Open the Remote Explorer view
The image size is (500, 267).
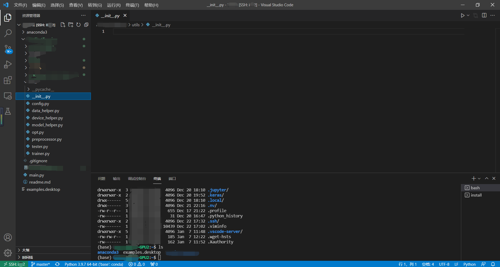point(8,96)
